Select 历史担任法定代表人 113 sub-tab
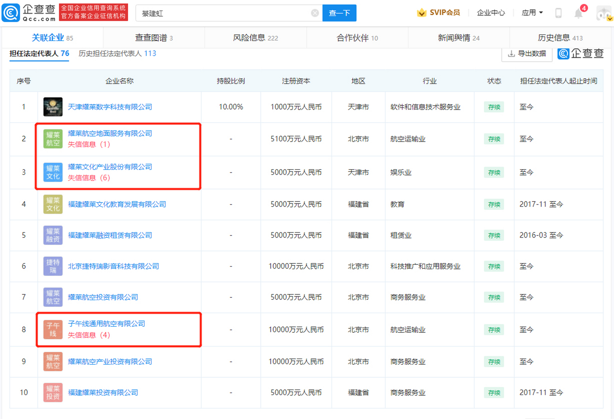This screenshot has width=614, height=419. [x=117, y=54]
